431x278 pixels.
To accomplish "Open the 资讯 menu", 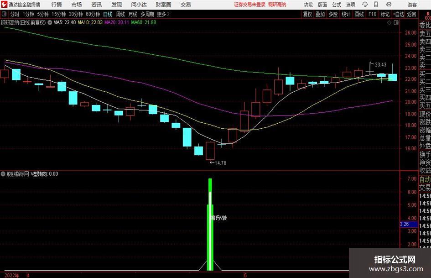I will [x=97, y=5].
